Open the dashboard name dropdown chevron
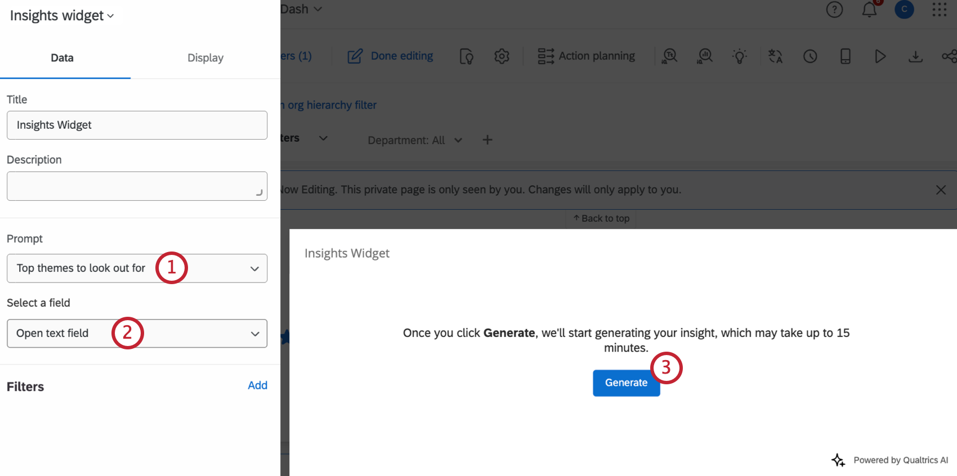Image resolution: width=957 pixels, height=476 pixels. [318, 9]
